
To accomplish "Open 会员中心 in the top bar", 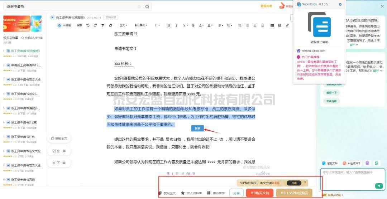I will pos(266,6).
